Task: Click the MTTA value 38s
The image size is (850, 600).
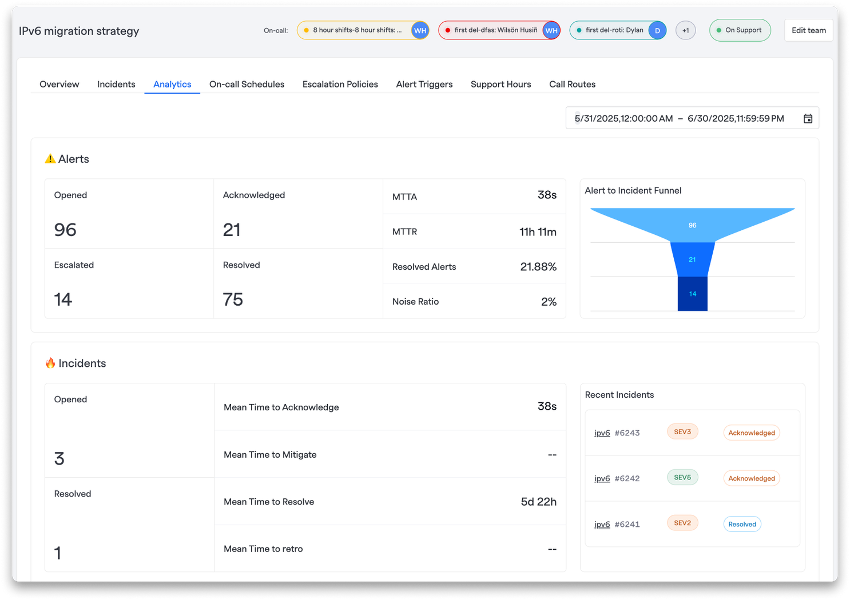Action: (x=547, y=195)
